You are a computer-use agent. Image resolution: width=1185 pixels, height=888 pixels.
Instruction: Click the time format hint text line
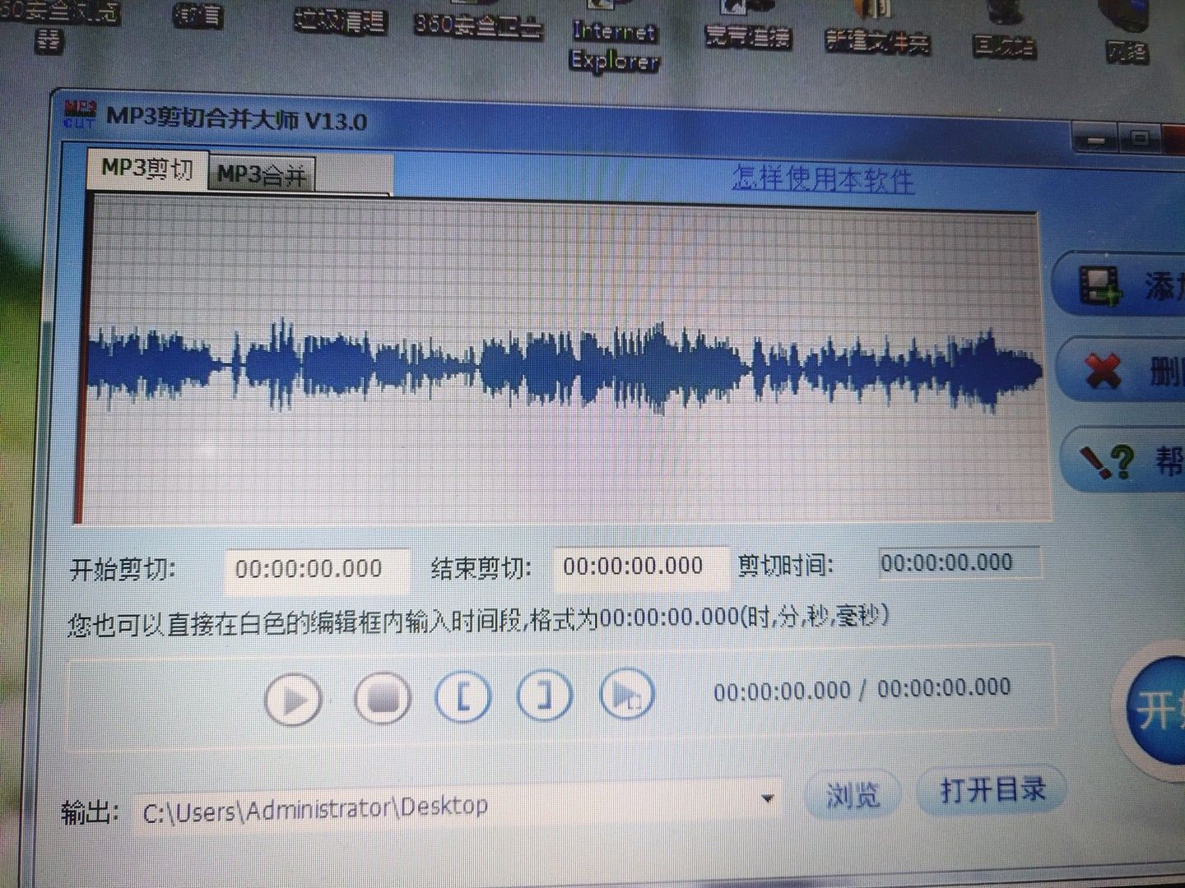click(477, 621)
